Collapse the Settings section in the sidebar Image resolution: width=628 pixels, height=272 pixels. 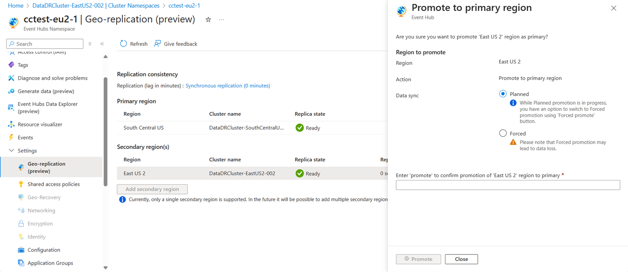11,150
